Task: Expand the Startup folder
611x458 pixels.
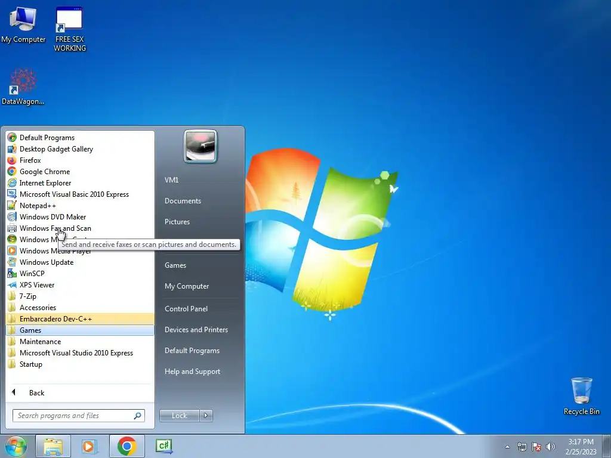Action: coord(80,364)
